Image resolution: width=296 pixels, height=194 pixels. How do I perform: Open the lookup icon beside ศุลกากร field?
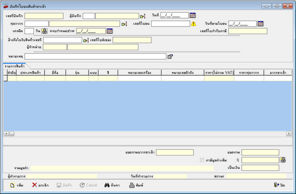pyautogui.click(x=124, y=24)
